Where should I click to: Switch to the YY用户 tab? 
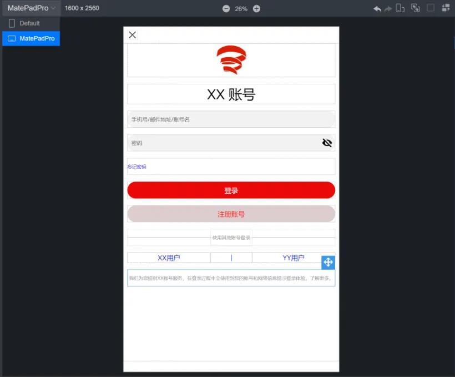pos(294,257)
